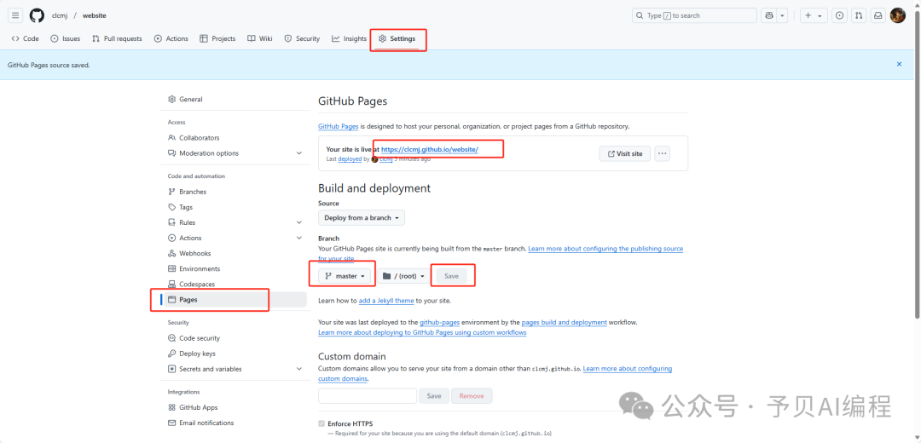Expand the Copilot dropdown arrow

click(x=782, y=16)
